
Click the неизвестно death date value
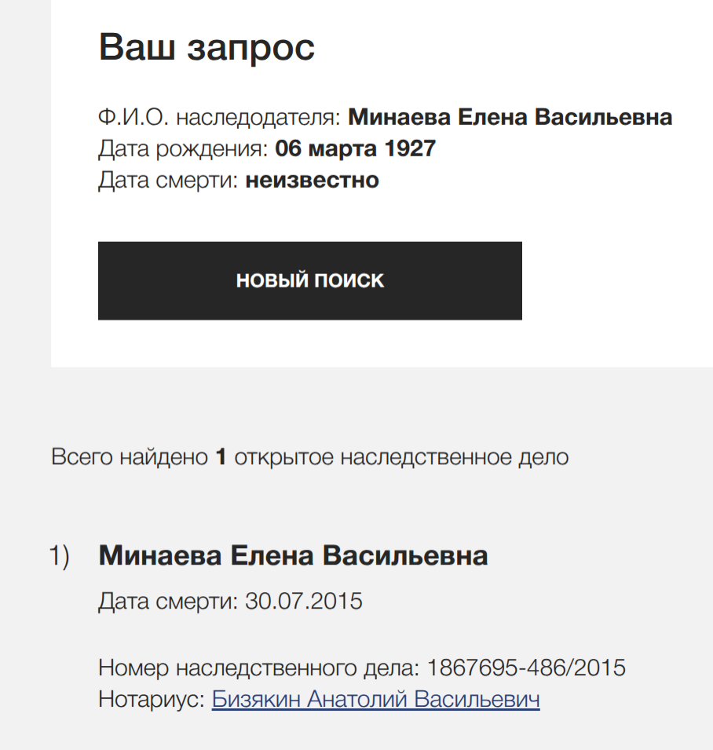313,181
